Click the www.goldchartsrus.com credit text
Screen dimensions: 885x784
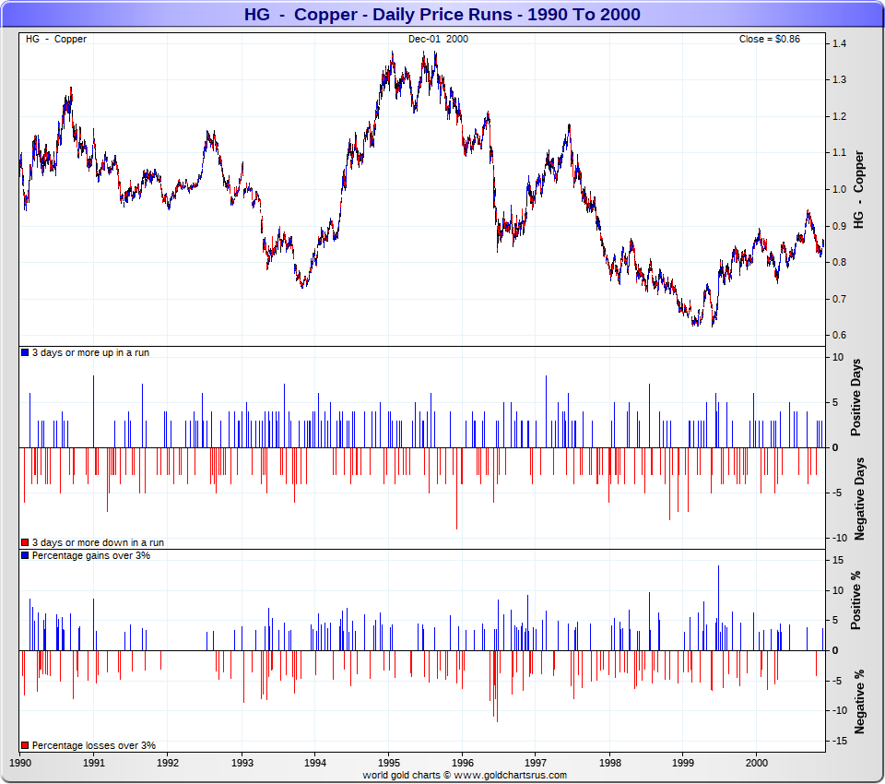(510, 775)
